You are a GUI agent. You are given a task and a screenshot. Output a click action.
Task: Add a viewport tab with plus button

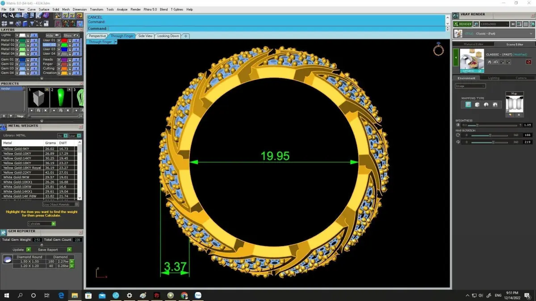(186, 36)
